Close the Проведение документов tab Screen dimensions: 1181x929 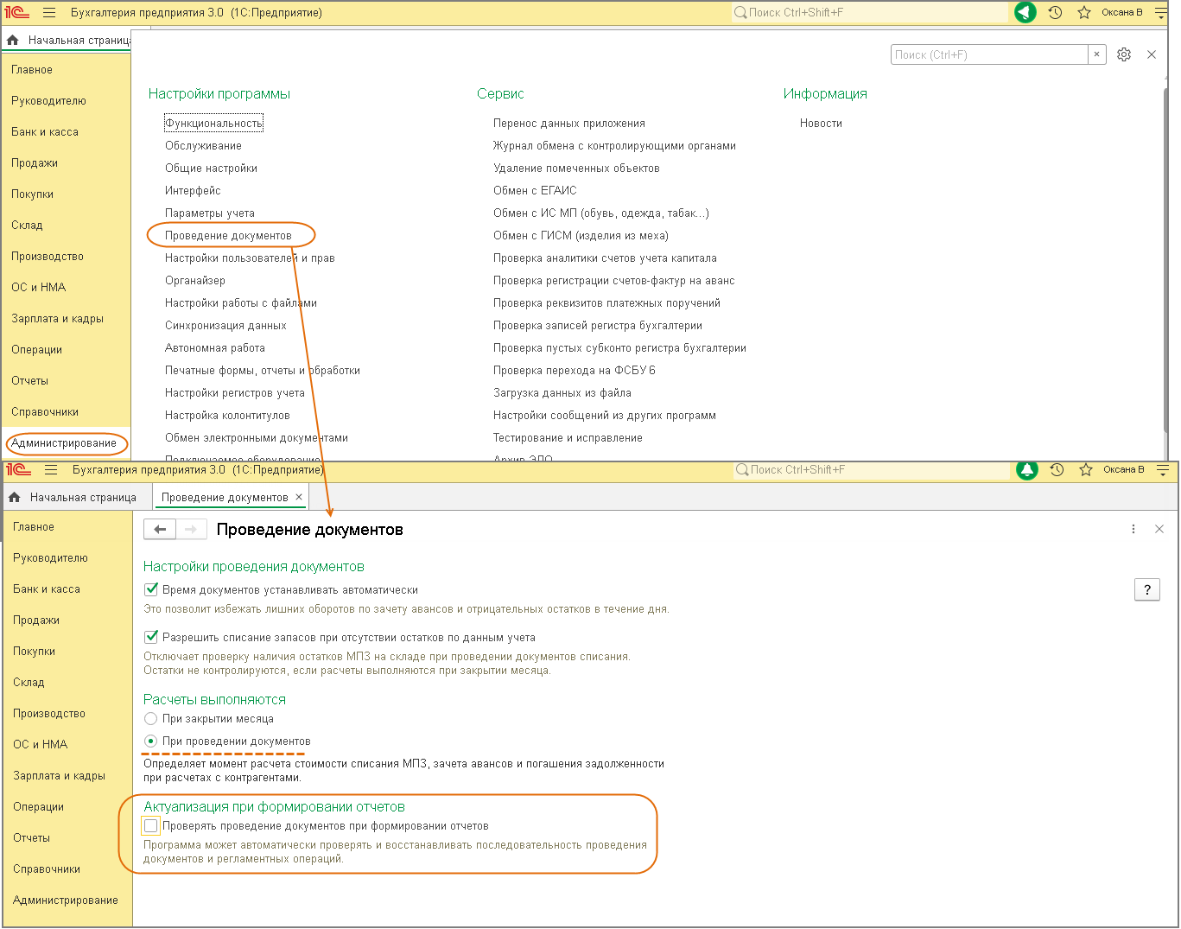point(299,497)
